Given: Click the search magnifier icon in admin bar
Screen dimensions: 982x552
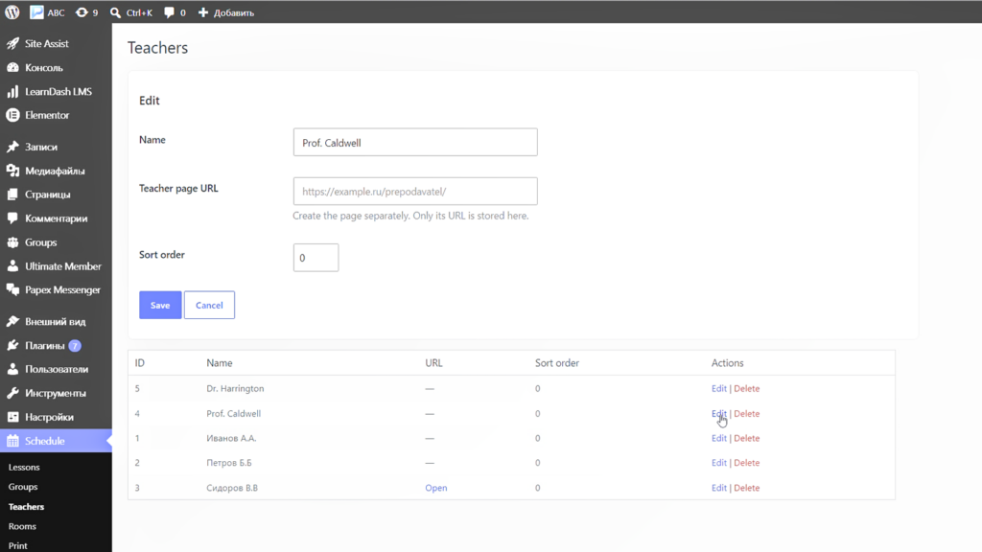Looking at the screenshot, I should (115, 12).
